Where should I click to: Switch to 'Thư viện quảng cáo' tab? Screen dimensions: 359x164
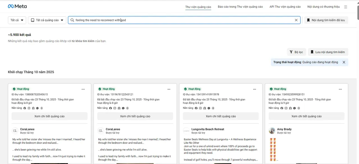(x=198, y=7)
